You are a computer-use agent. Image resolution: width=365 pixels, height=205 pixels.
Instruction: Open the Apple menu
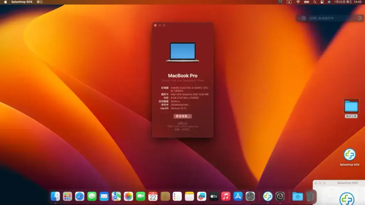5,2
